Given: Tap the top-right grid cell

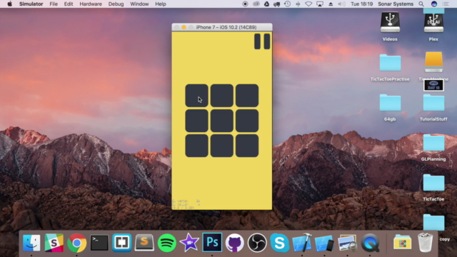Looking at the screenshot, I should point(247,96).
